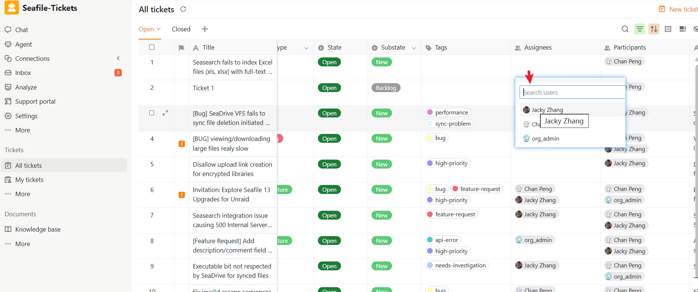Screen dimensions: 698x292
Task: Open 'Seasearch fails to index Excel' ticket
Action: [233, 67]
